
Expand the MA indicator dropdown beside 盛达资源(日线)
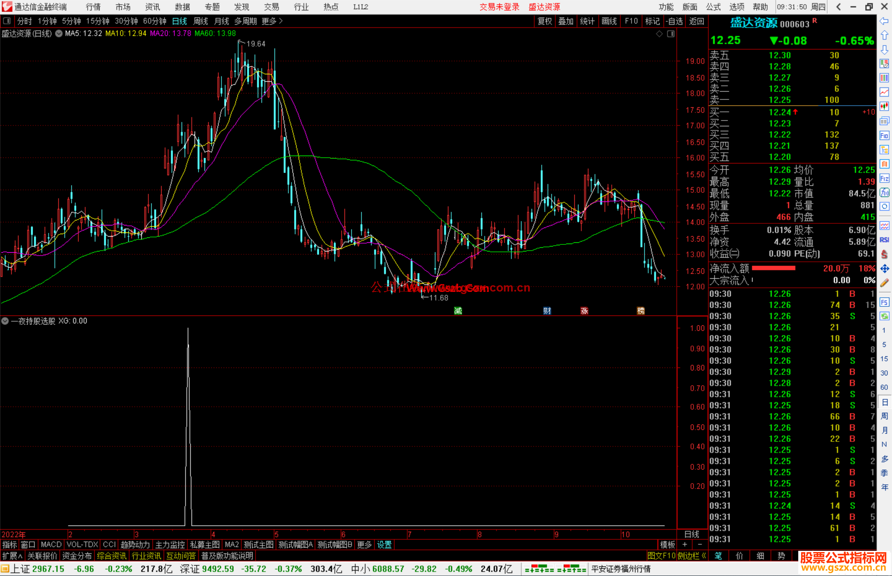click(x=59, y=33)
